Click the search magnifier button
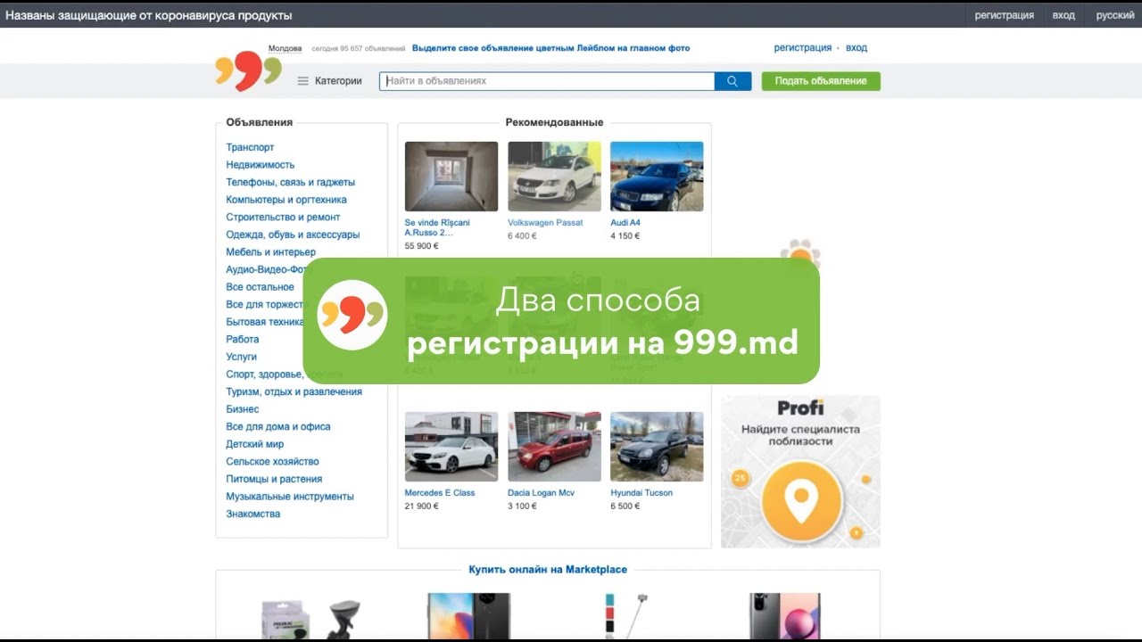This screenshot has height=642, width=1142. pyautogui.click(x=732, y=81)
